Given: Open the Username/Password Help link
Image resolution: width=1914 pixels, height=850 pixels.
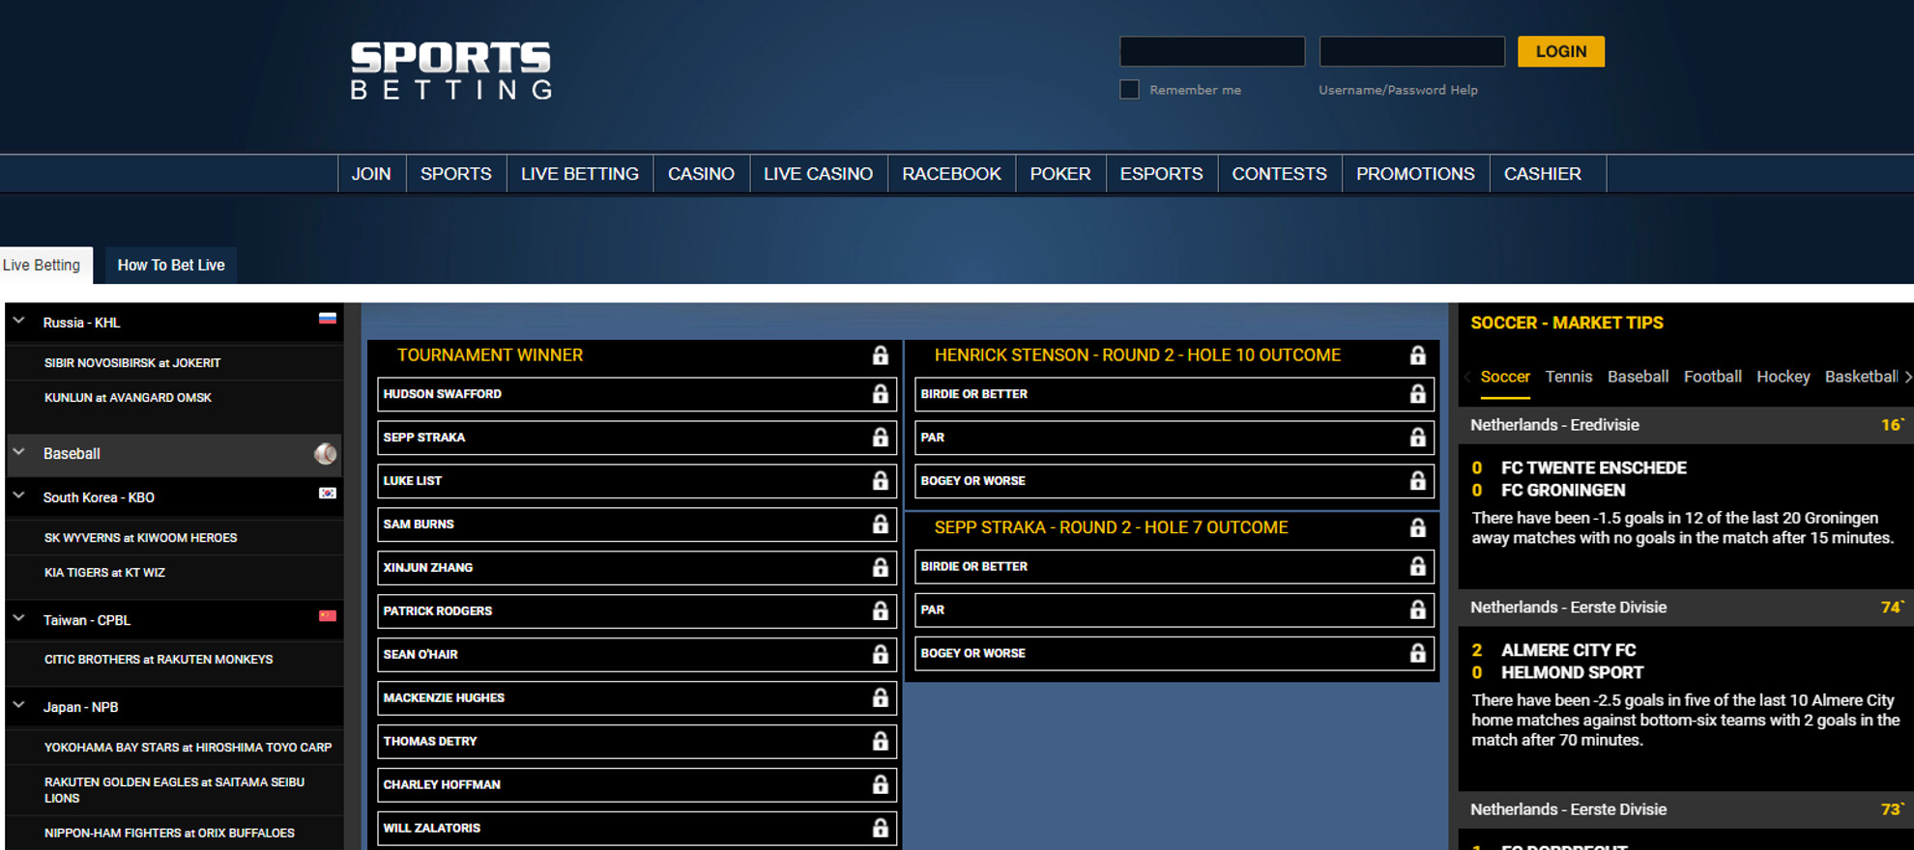Looking at the screenshot, I should point(1398,90).
